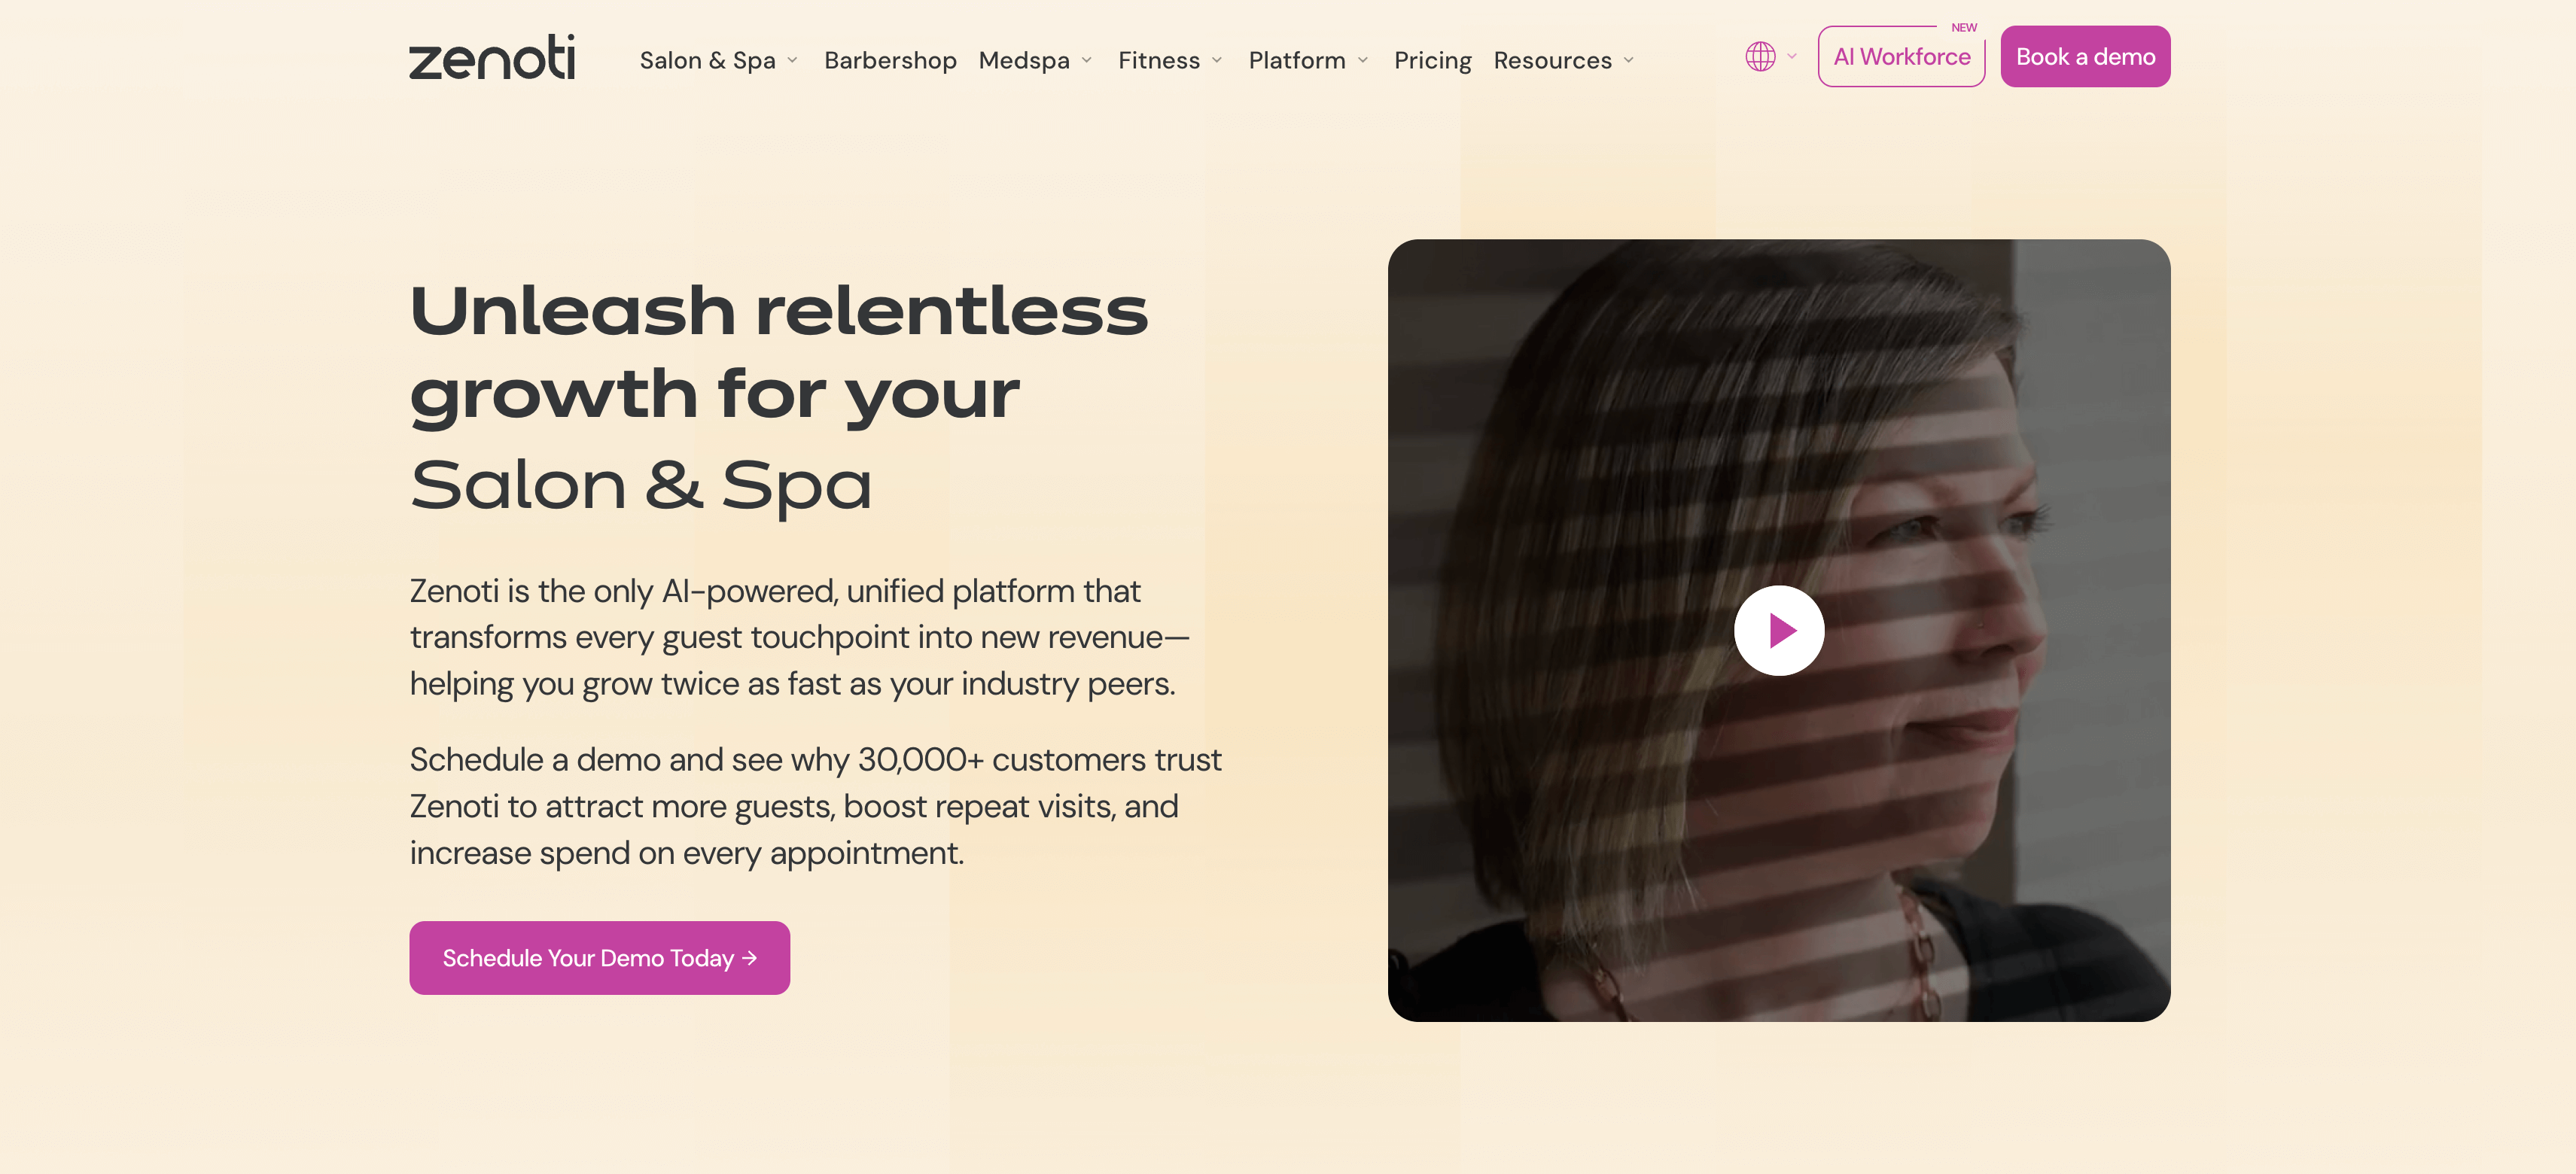Open the Salon & Spa menu
2576x1174 pixels.
pos(707,61)
